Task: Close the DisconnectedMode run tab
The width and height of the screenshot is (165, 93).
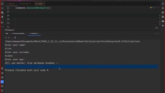Action: point(26,34)
